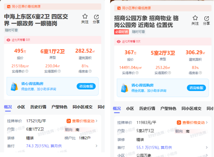Viewport: 214px width, 157px height.
Task: Click the title 招商公园万象 招商物业
Action: pyautogui.click(x=146, y=22)
